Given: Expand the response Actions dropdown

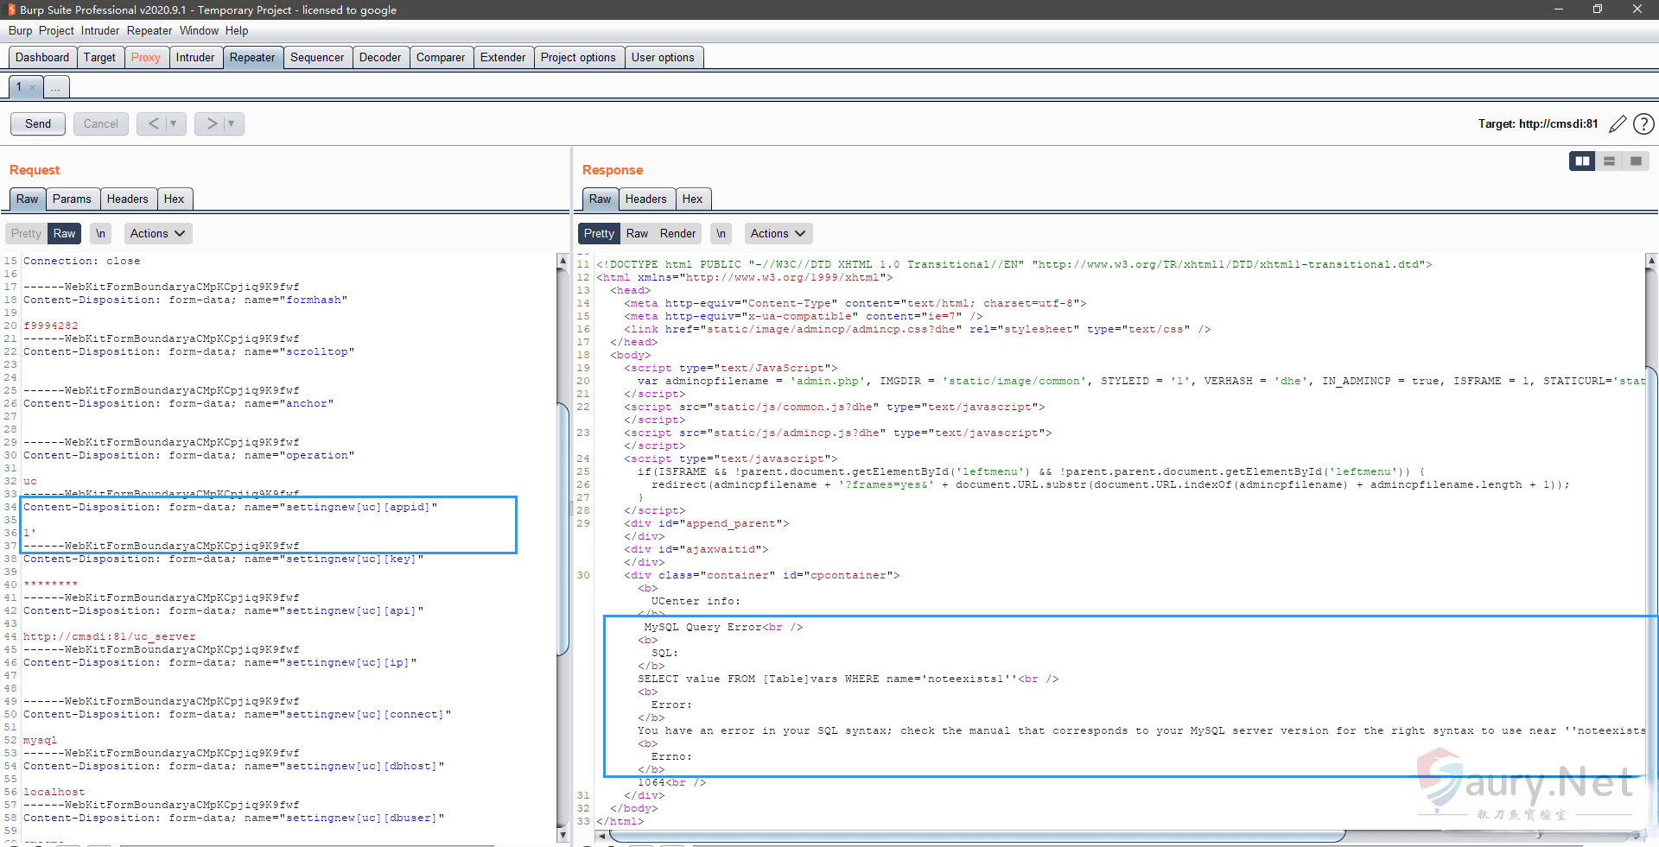Looking at the screenshot, I should tap(778, 234).
